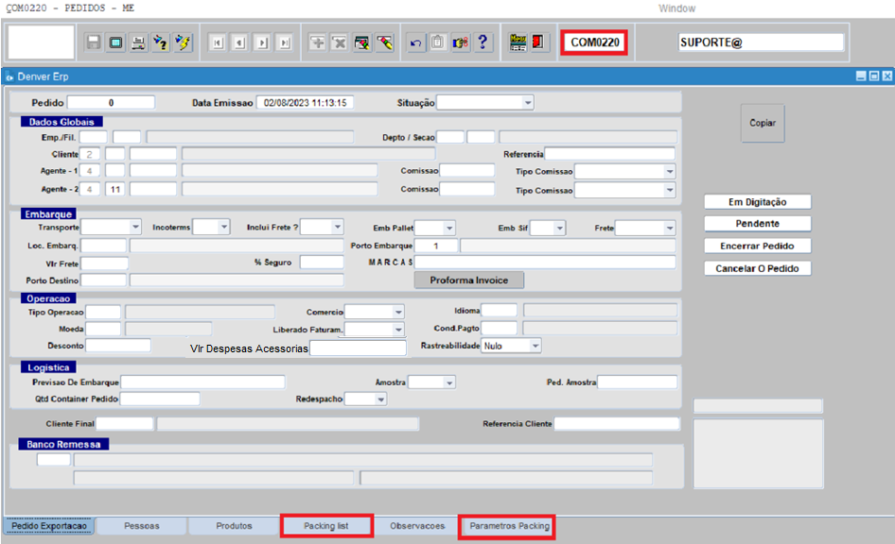Open the Situação dropdown
Image resolution: width=895 pixels, height=544 pixels.
point(528,102)
